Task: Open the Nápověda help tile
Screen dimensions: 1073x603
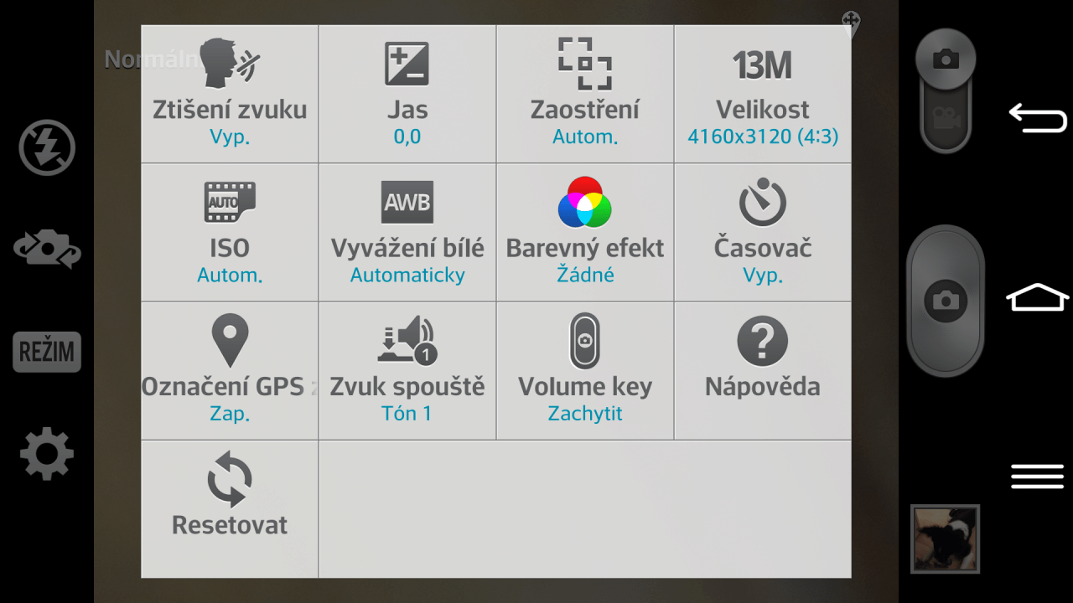Action: (x=763, y=371)
